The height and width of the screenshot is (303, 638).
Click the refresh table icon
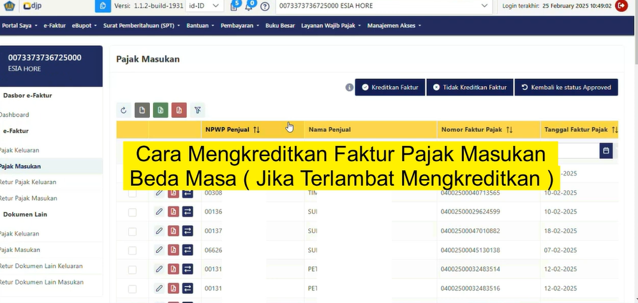coord(124,110)
